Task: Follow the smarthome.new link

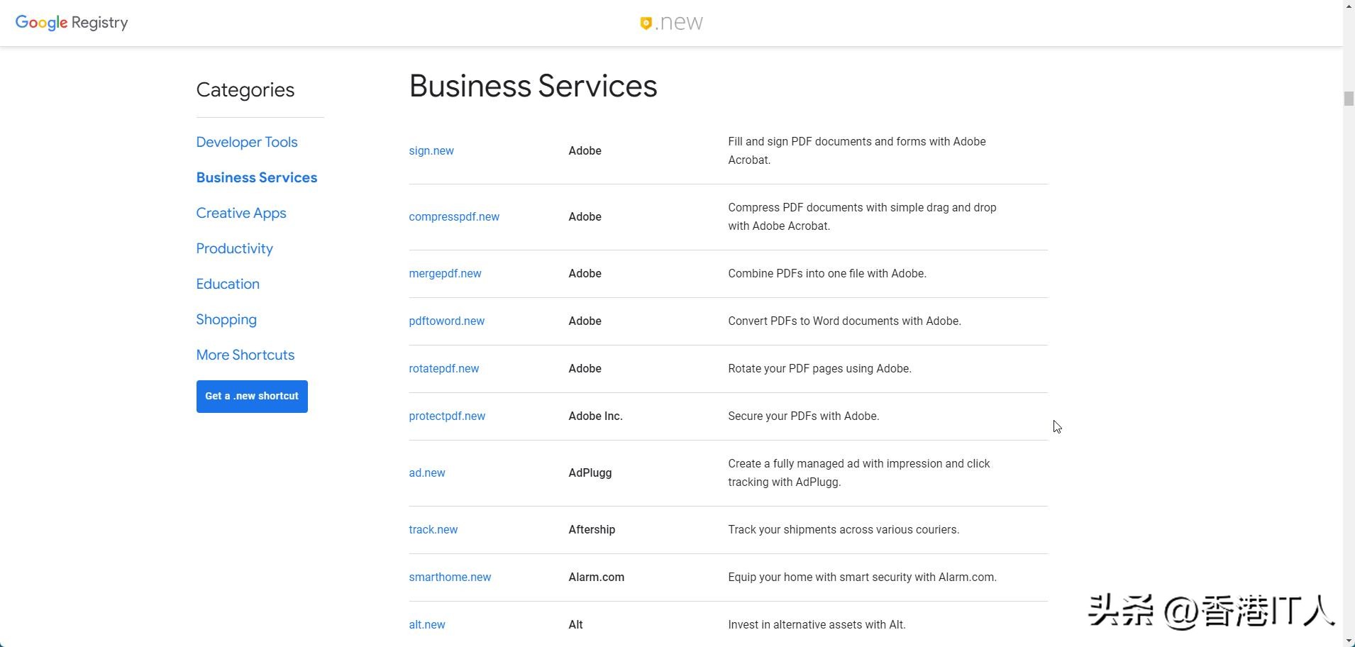Action: (x=450, y=577)
